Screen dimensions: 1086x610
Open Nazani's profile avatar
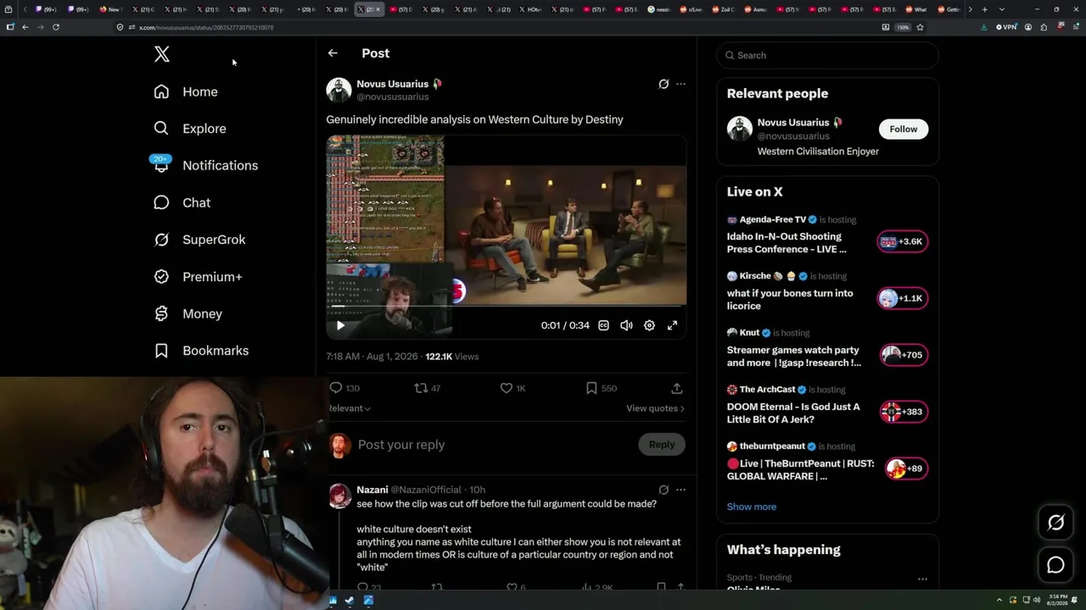point(339,496)
